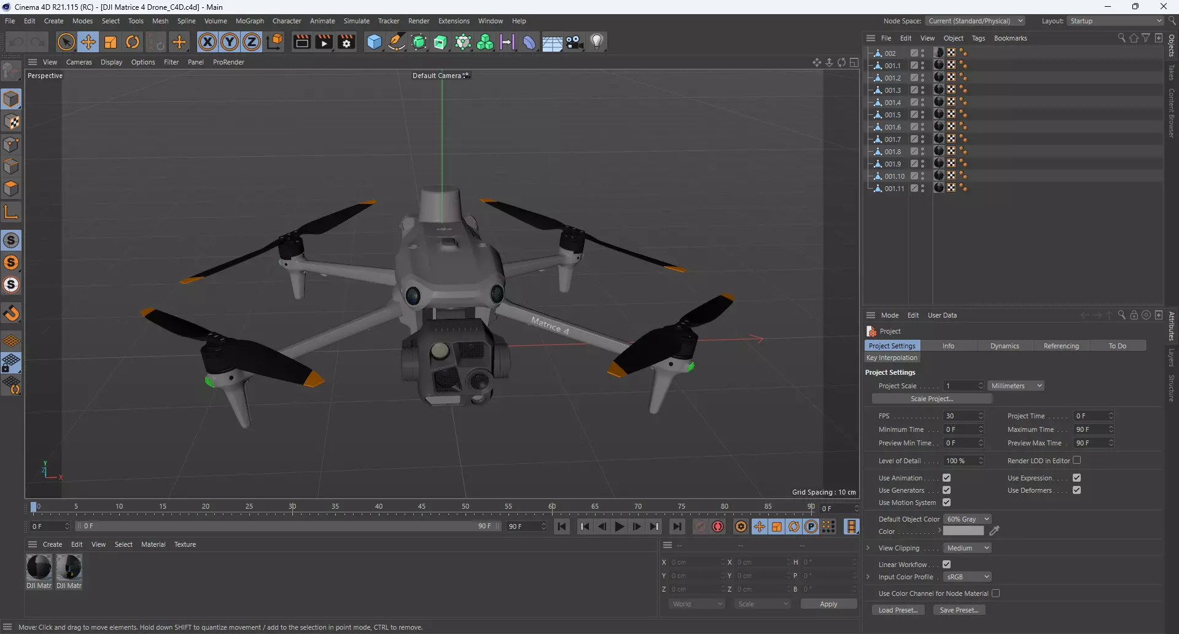The height and width of the screenshot is (634, 1179).
Task: Render to Picture Viewer icon
Action: (x=324, y=42)
